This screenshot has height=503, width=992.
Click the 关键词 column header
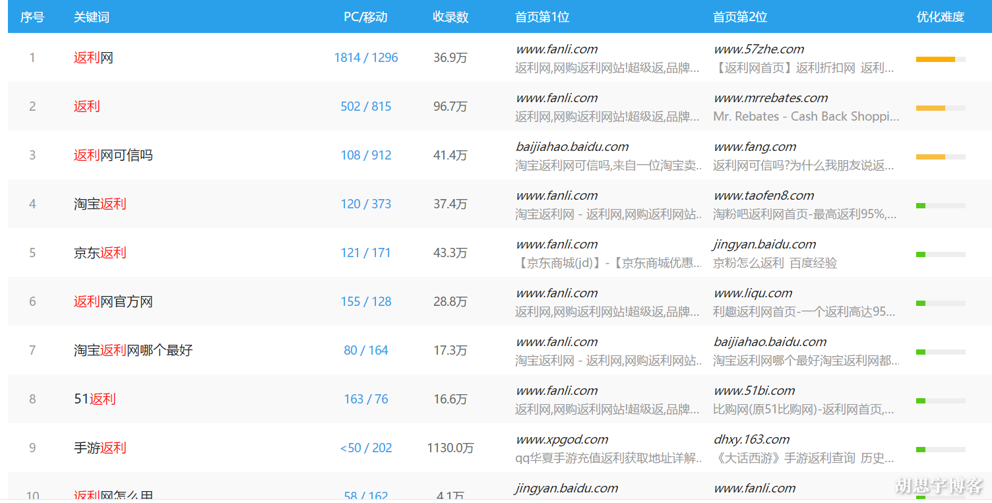(92, 17)
